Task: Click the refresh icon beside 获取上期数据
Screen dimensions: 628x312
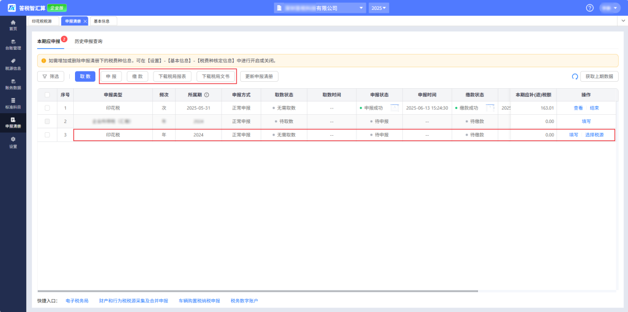Action: point(575,77)
